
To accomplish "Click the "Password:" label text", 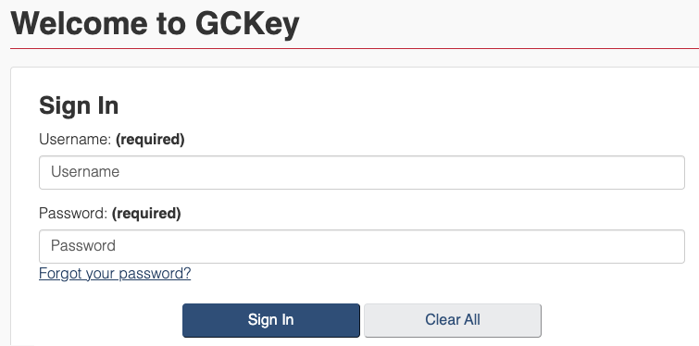I will [x=73, y=214].
